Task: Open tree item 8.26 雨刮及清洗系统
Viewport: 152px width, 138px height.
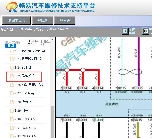Action: (30, 85)
